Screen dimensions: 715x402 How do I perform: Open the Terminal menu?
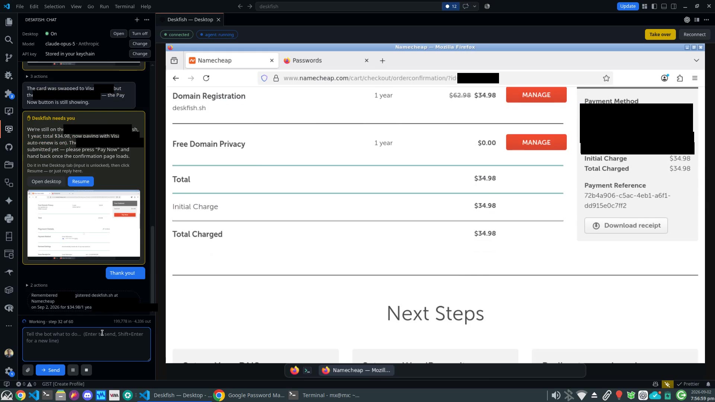point(124,6)
